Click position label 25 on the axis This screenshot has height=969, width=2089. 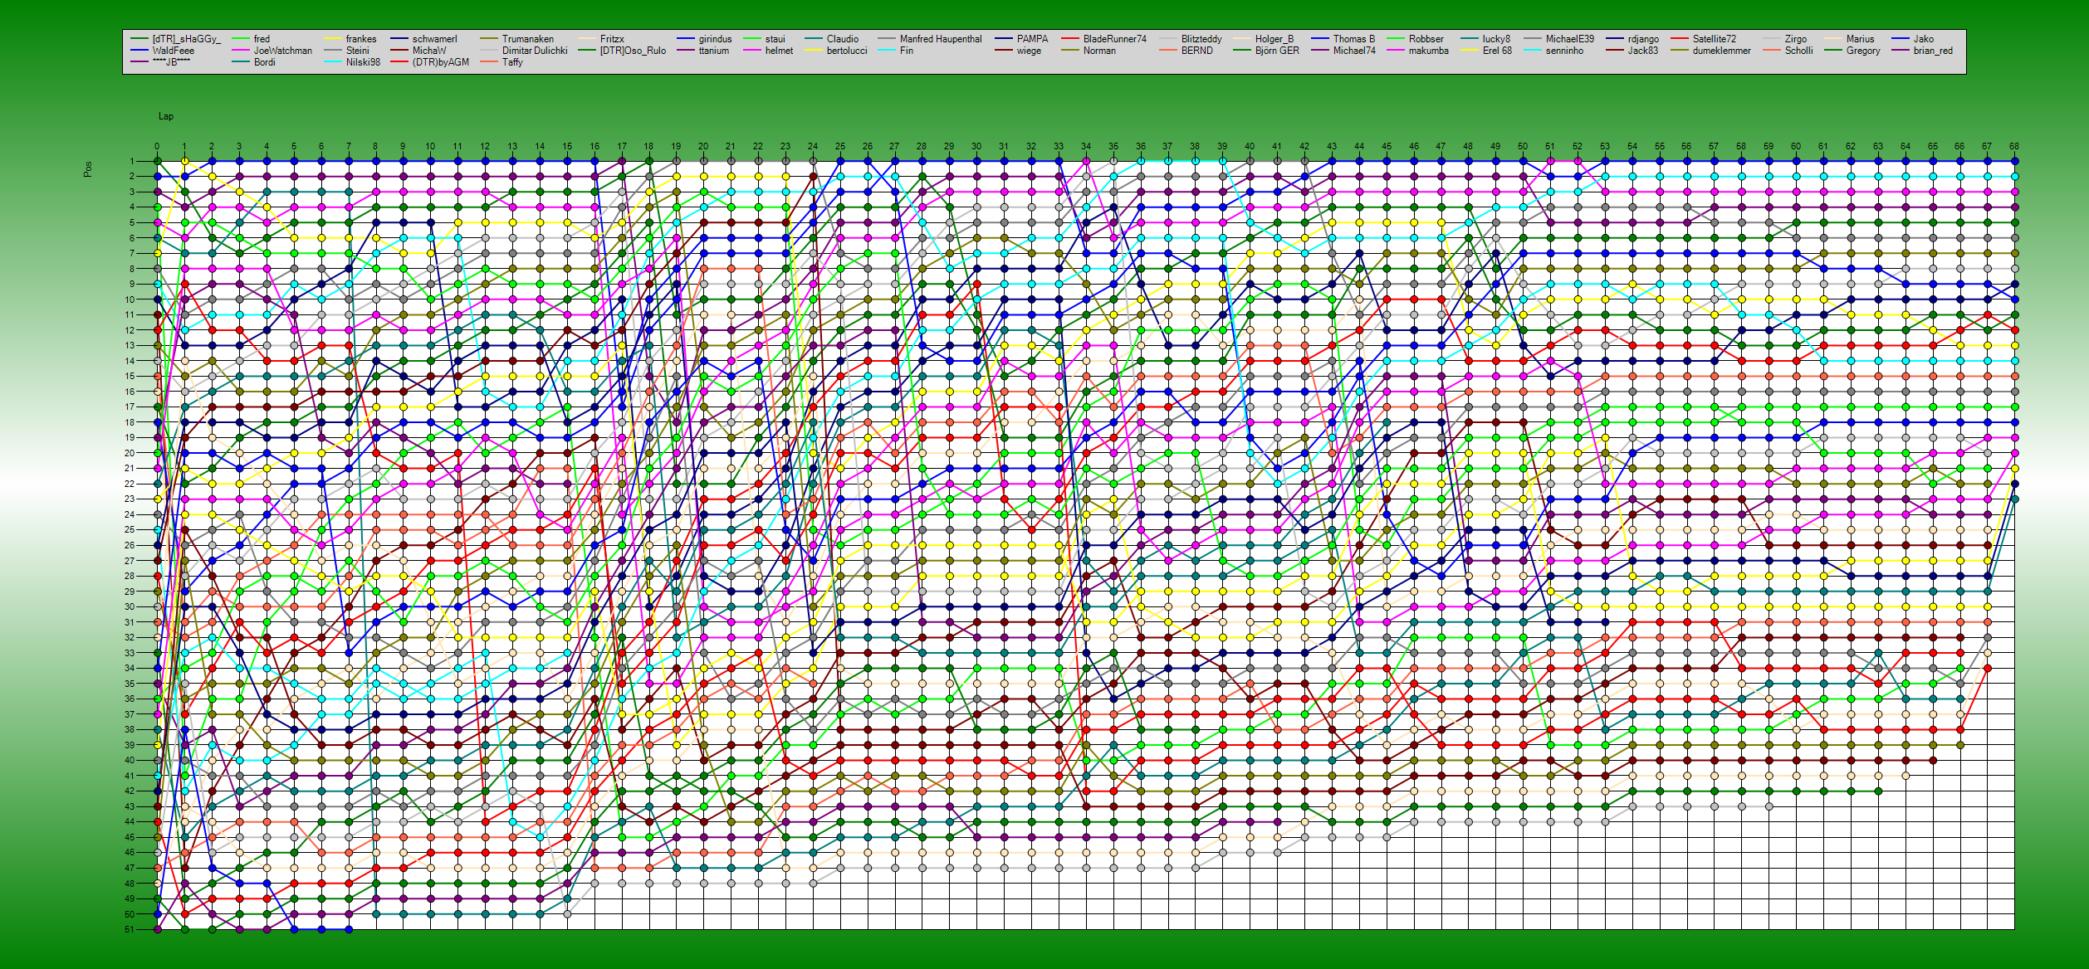pos(130,529)
